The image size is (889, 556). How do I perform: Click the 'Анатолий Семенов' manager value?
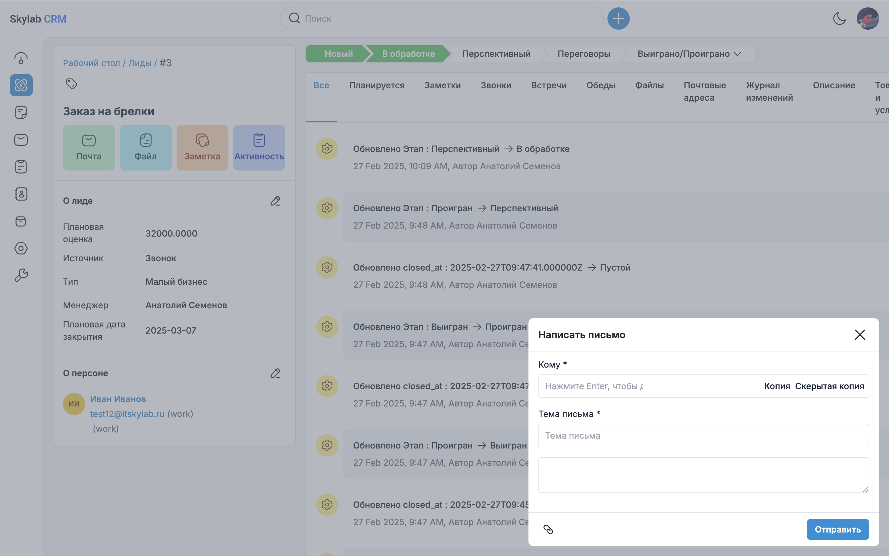point(186,305)
